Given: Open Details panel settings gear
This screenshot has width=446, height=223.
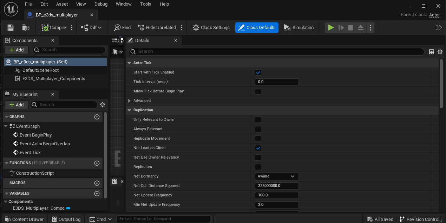Looking at the screenshot, I should [440, 52].
